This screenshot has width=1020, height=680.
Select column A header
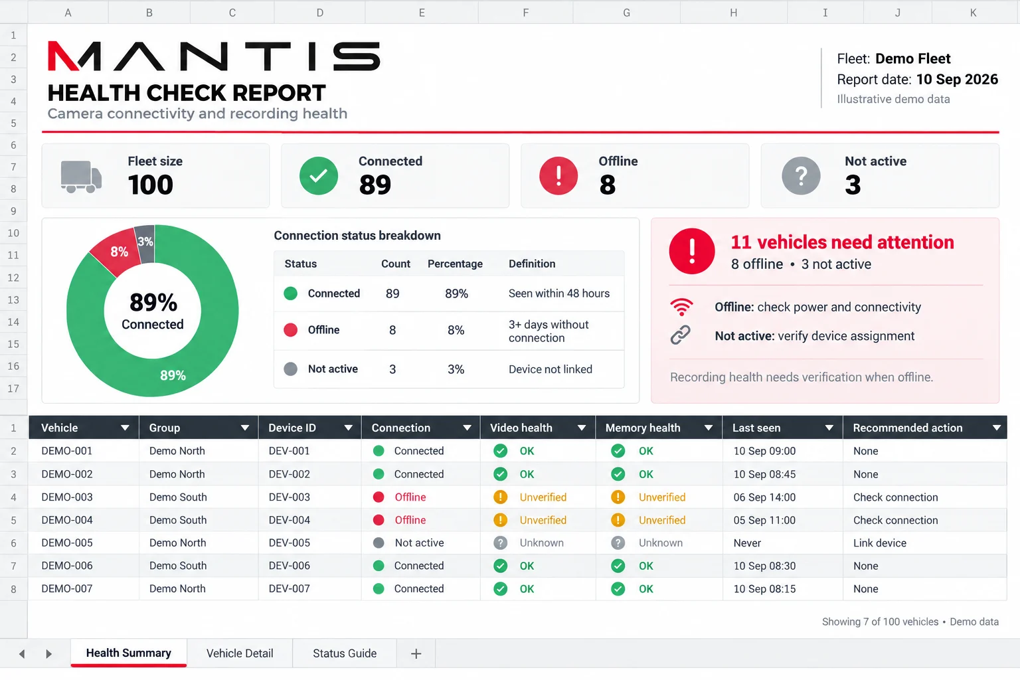(68, 13)
